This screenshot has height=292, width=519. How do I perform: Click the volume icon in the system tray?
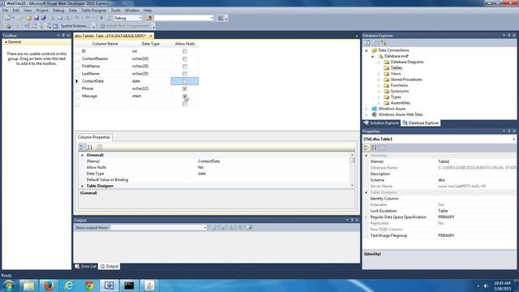tap(486, 286)
